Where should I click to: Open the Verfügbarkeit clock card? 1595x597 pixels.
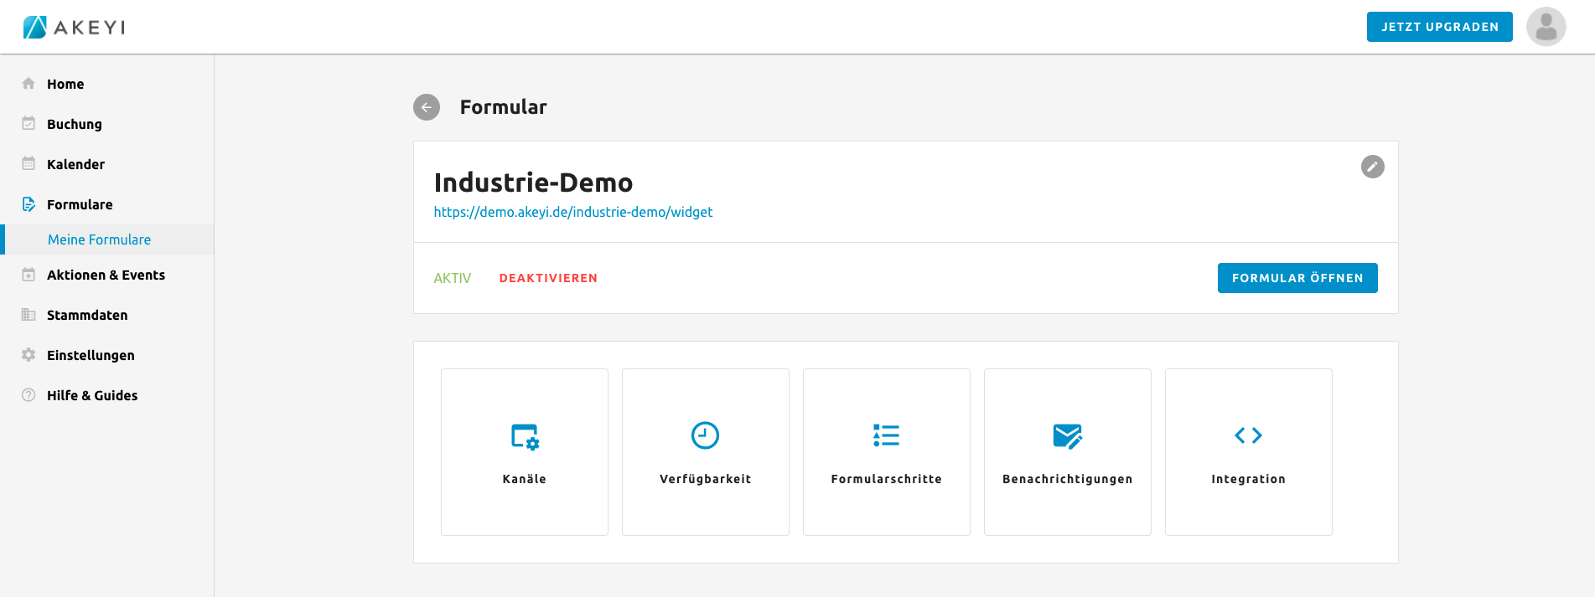(x=705, y=452)
